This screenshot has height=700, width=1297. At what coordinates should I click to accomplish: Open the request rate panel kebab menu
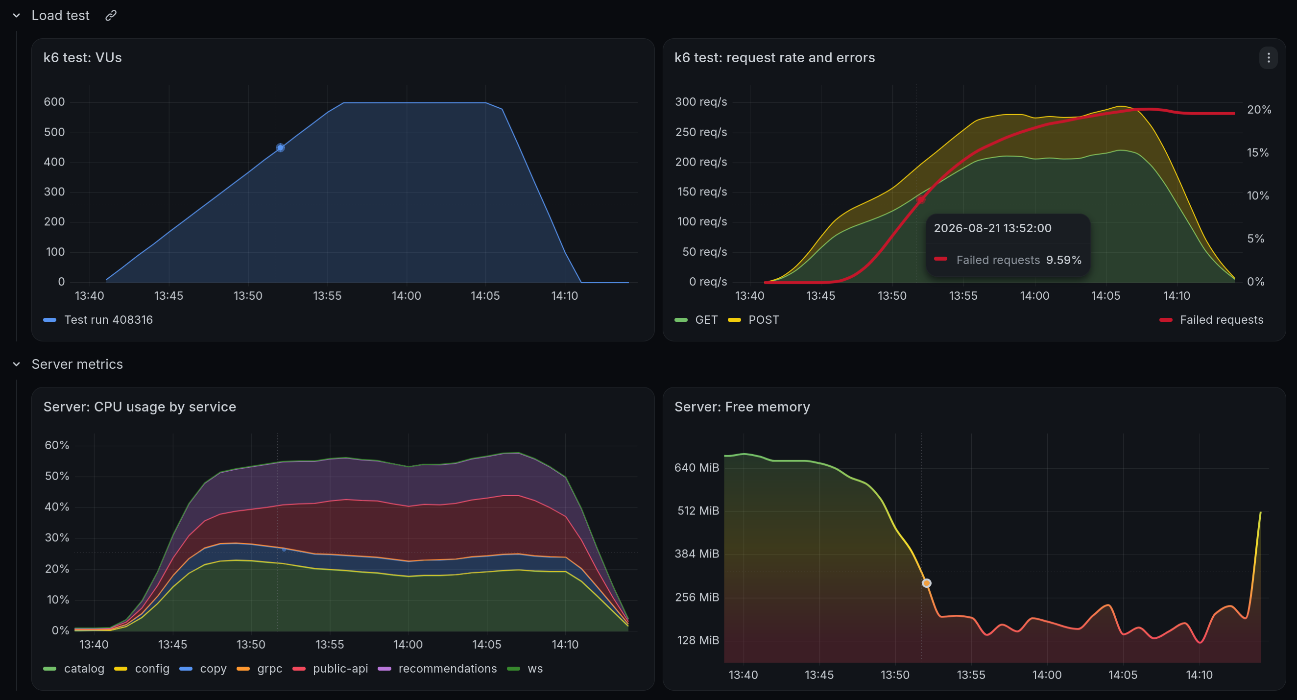pyautogui.click(x=1268, y=58)
